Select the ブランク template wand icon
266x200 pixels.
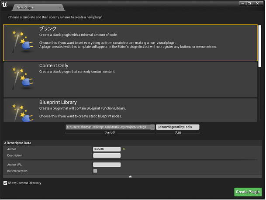pyautogui.click(x=23, y=42)
